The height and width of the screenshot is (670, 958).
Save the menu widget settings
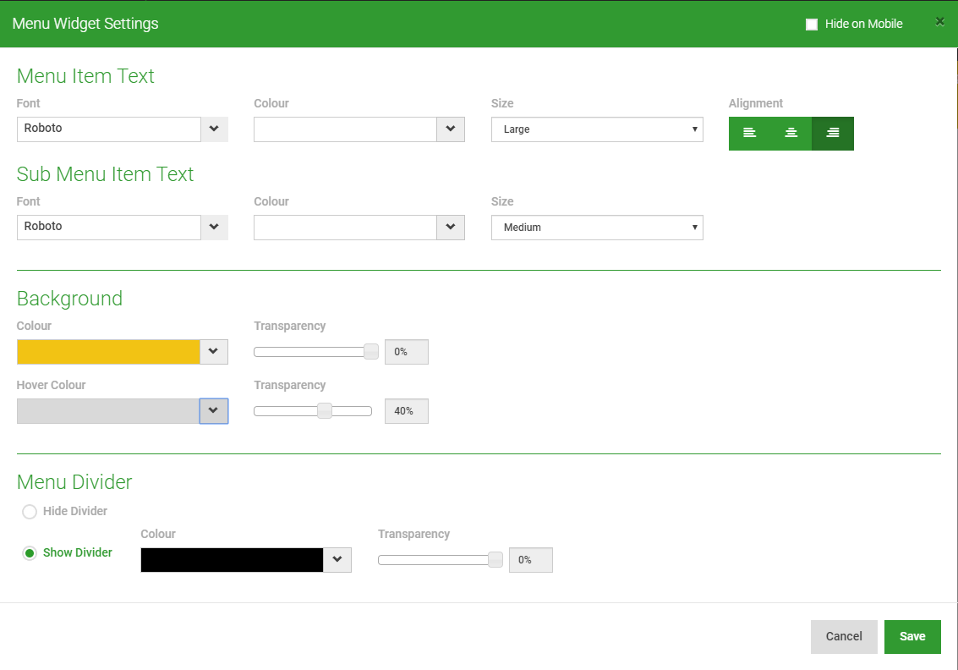coord(912,636)
